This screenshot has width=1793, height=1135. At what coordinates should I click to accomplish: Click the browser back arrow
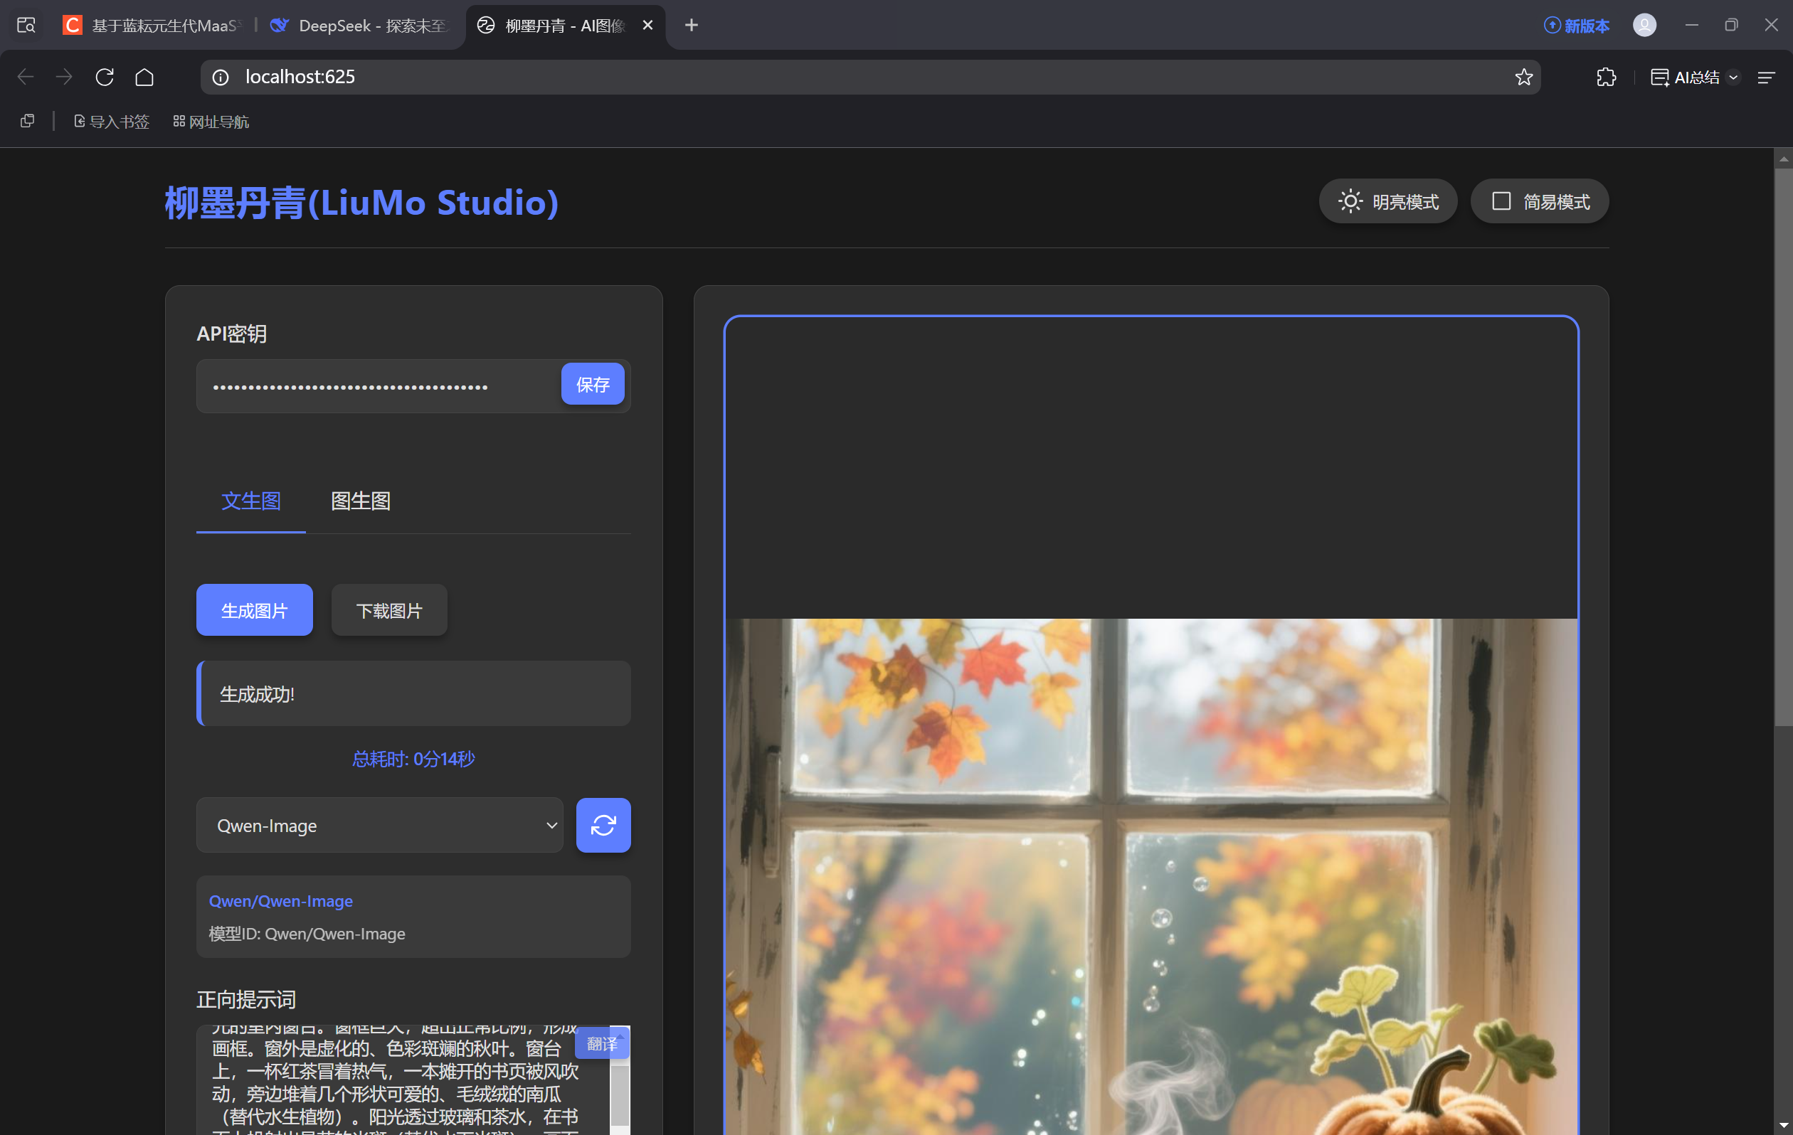pyautogui.click(x=26, y=77)
